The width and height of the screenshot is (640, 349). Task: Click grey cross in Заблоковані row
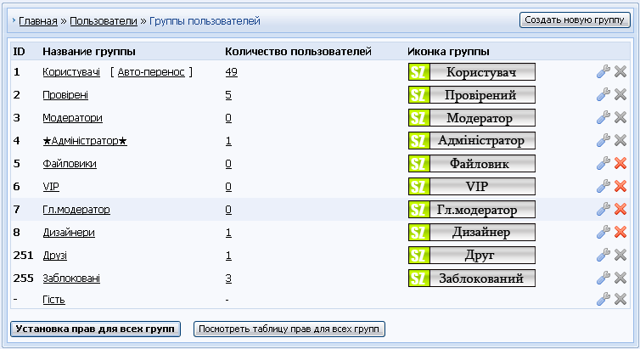[x=620, y=278]
